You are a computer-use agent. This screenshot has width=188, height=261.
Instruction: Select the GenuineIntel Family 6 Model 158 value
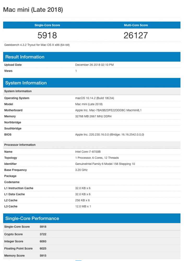105,164
